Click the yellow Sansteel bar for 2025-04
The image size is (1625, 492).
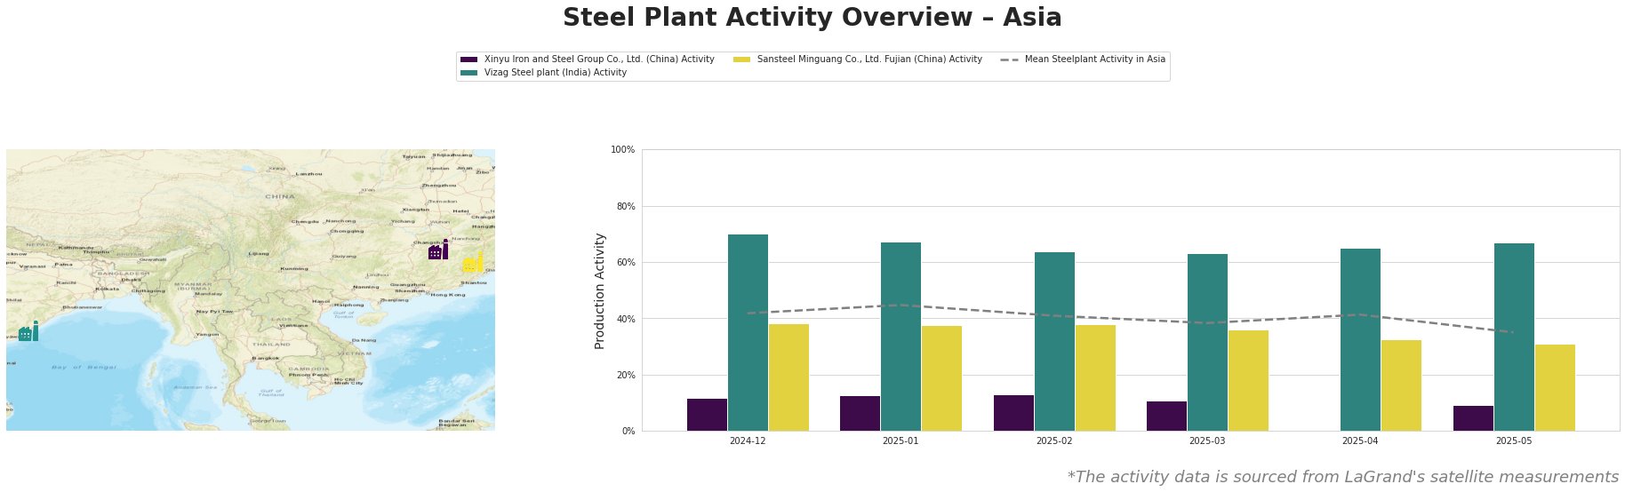(1401, 385)
